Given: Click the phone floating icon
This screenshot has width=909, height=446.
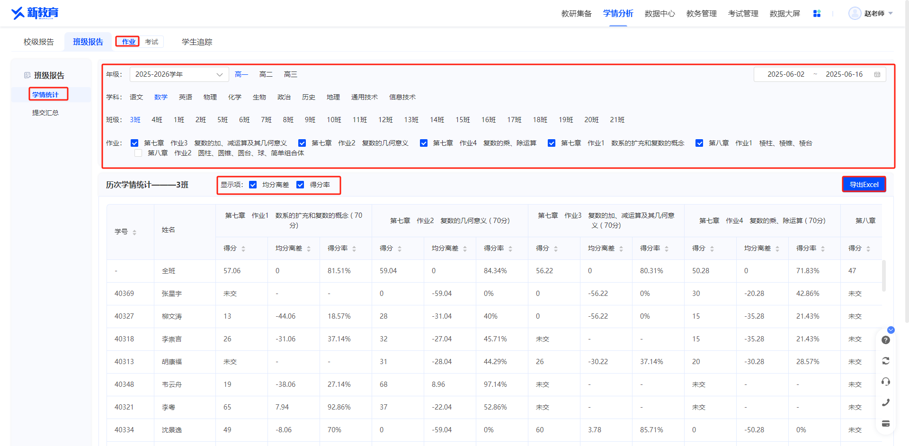Looking at the screenshot, I should pyautogui.click(x=886, y=402).
